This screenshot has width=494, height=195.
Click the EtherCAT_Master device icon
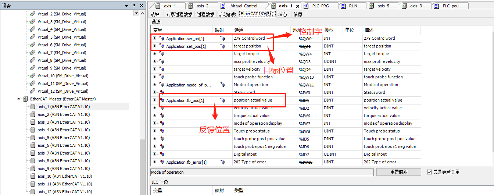click(x=25, y=99)
